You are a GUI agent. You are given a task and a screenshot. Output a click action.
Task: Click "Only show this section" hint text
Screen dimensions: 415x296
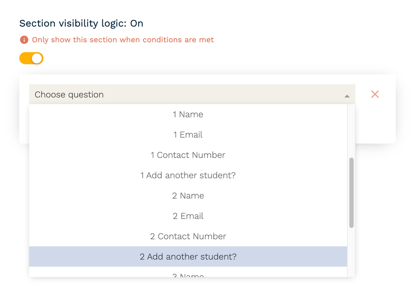click(123, 40)
